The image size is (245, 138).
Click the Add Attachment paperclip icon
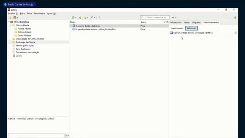point(92,17)
